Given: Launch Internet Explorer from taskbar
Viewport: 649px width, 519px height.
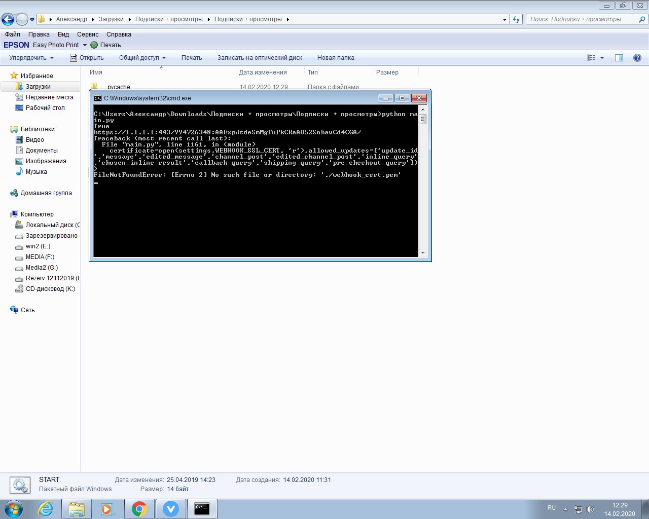Looking at the screenshot, I should click(45, 509).
